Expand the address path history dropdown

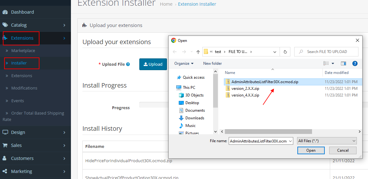[x=275, y=52]
